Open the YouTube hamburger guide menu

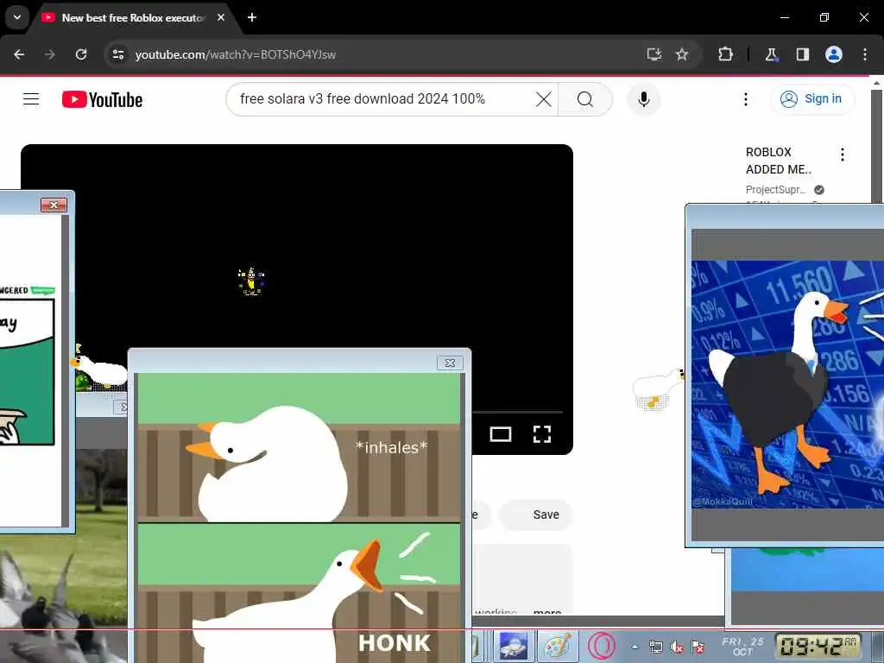31,99
